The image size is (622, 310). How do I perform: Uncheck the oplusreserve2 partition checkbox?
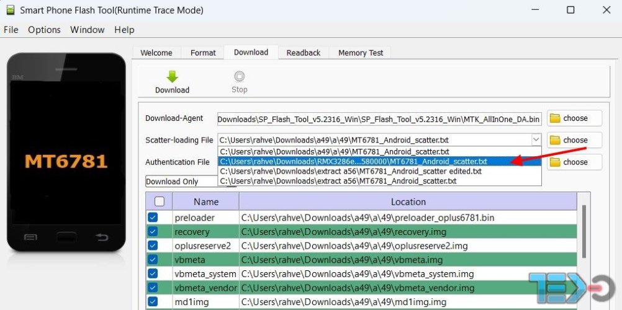click(152, 246)
